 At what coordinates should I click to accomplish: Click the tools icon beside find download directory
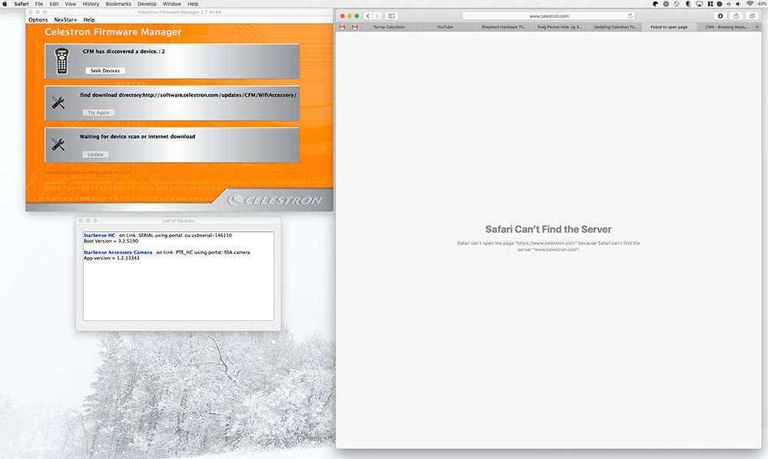click(x=58, y=103)
